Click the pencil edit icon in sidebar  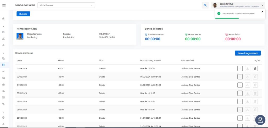3,39
